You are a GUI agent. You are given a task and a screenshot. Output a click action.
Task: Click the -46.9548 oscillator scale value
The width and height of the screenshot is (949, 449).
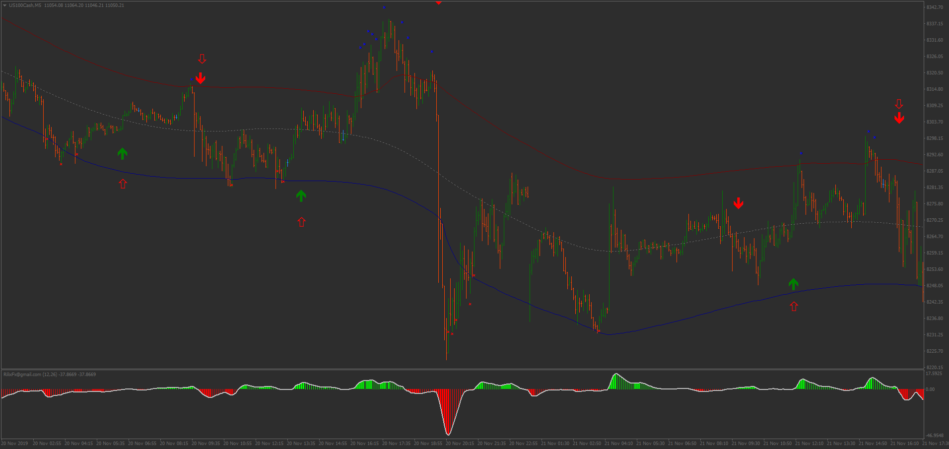(935, 435)
